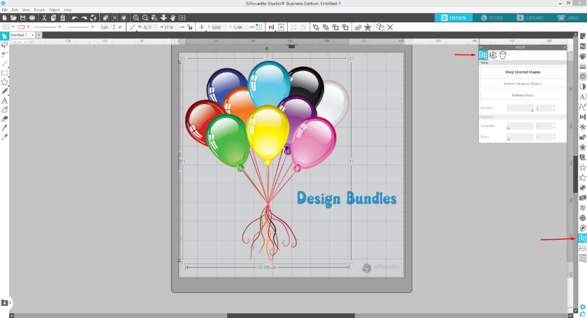Switch to the STORE tab
Image resolution: width=587 pixels, height=318 pixels.
pyautogui.click(x=491, y=17)
